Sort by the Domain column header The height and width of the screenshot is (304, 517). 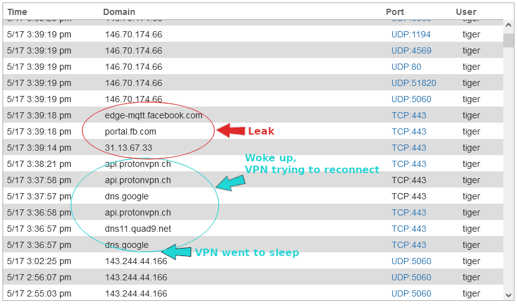[x=119, y=12]
